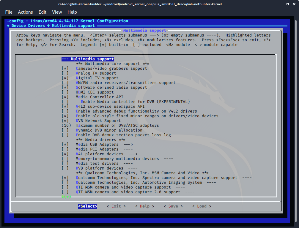Expand the Media USB Adapters submenu
299x228 pixels.
[104, 145]
